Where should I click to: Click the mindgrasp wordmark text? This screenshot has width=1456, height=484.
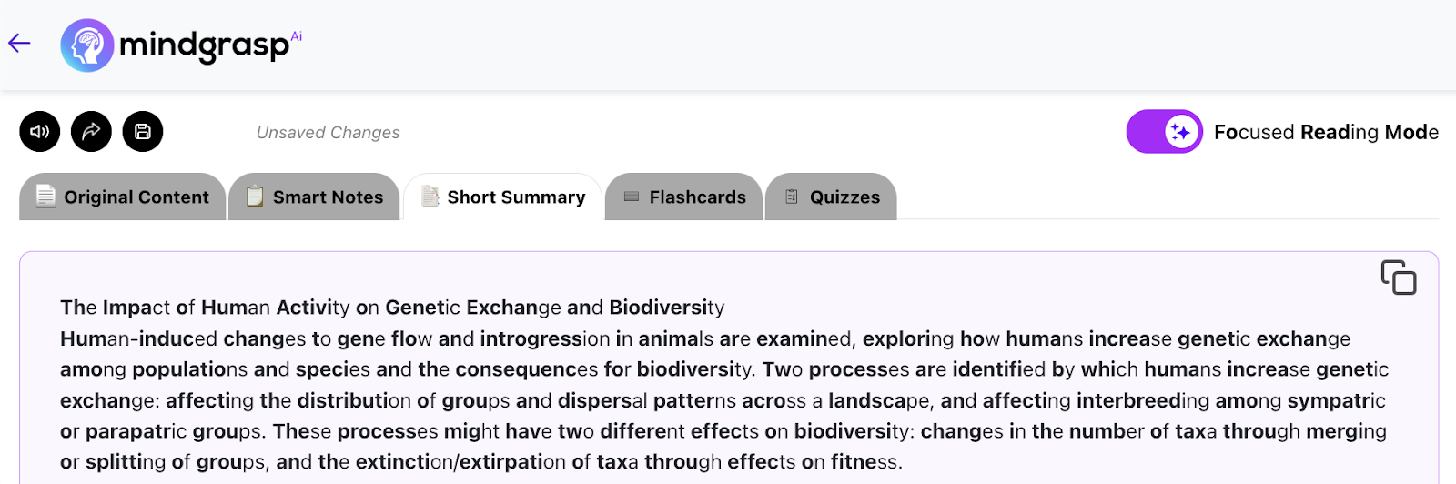coord(204,45)
